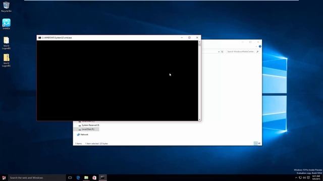Screen dimensions: 323x181
Task: Open the Start menu
Action: coord(4,177)
